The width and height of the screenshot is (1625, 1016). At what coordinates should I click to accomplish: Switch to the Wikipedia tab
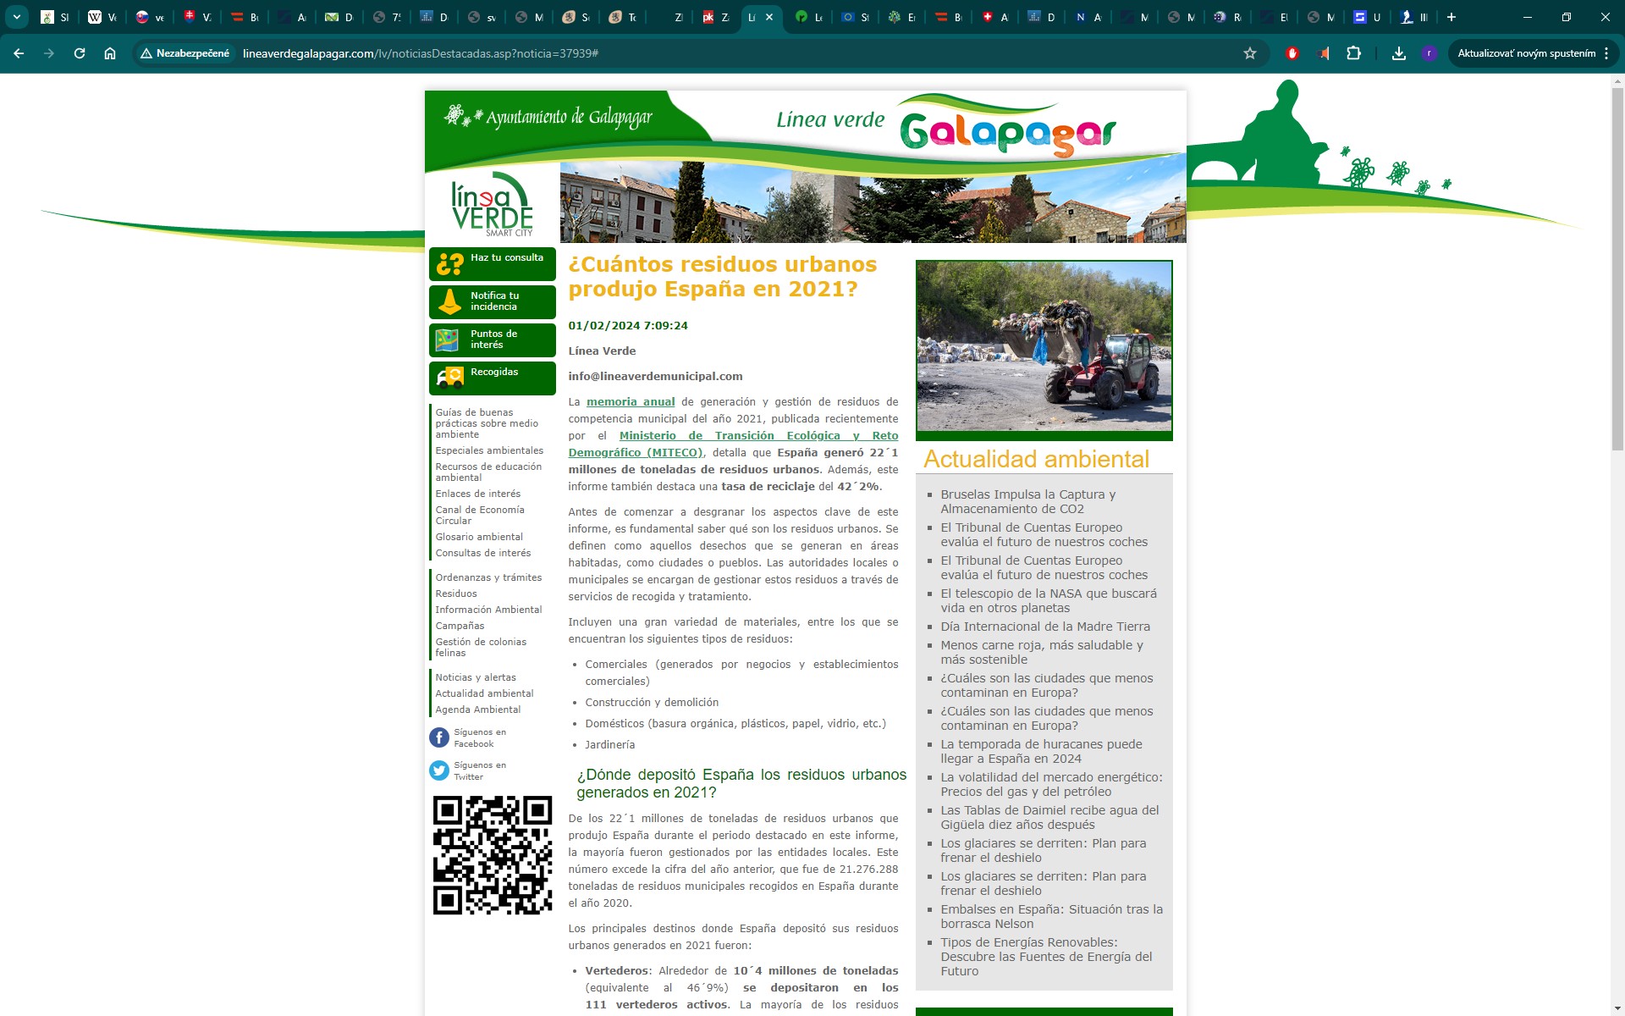coord(102,17)
